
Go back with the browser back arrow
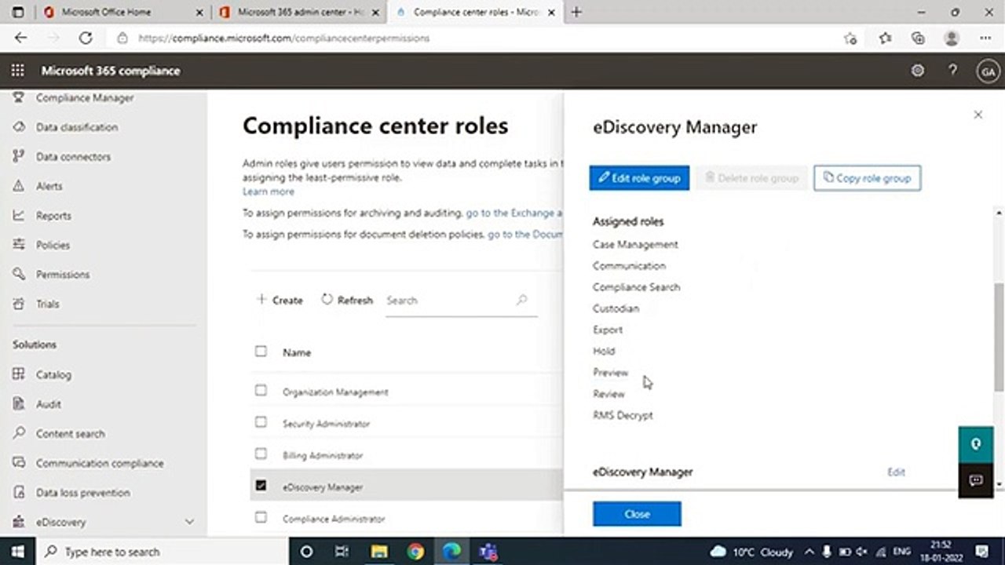point(21,38)
